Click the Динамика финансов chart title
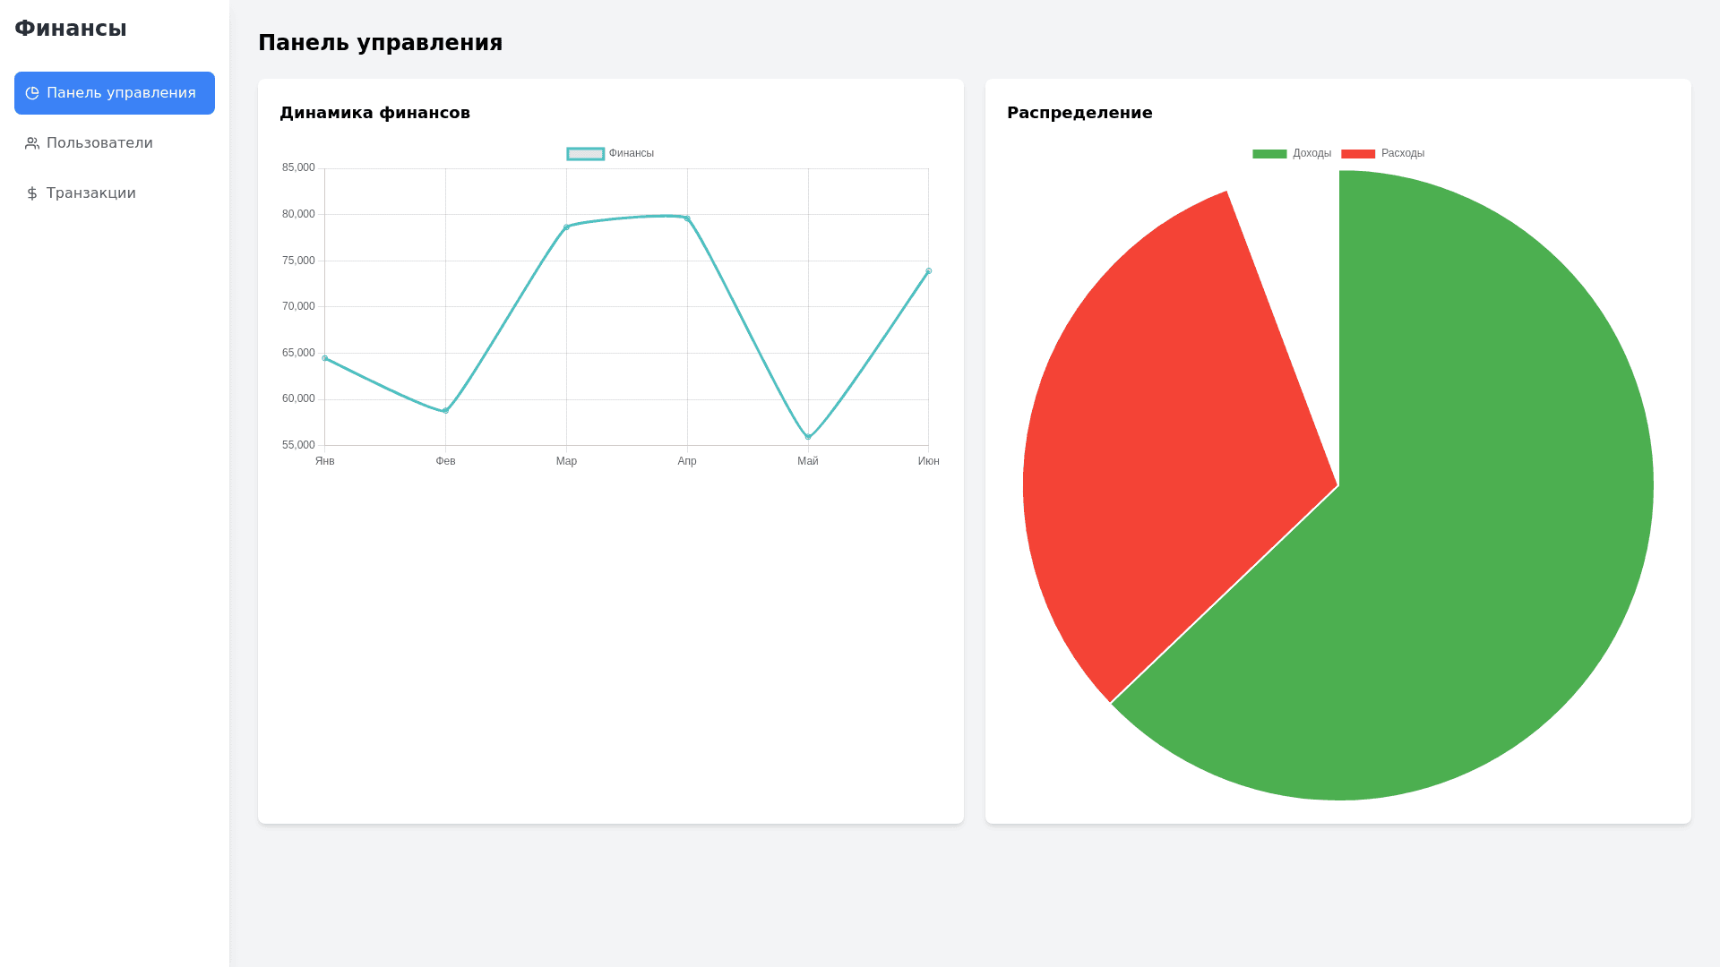This screenshot has width=1720, height=967. coord(375,113)
